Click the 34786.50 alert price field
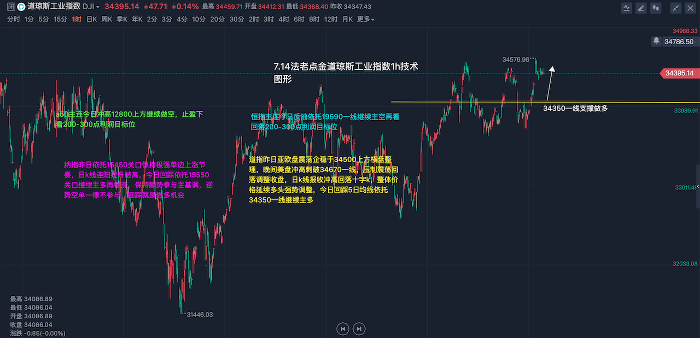700x338 pixels. (679, 41)
